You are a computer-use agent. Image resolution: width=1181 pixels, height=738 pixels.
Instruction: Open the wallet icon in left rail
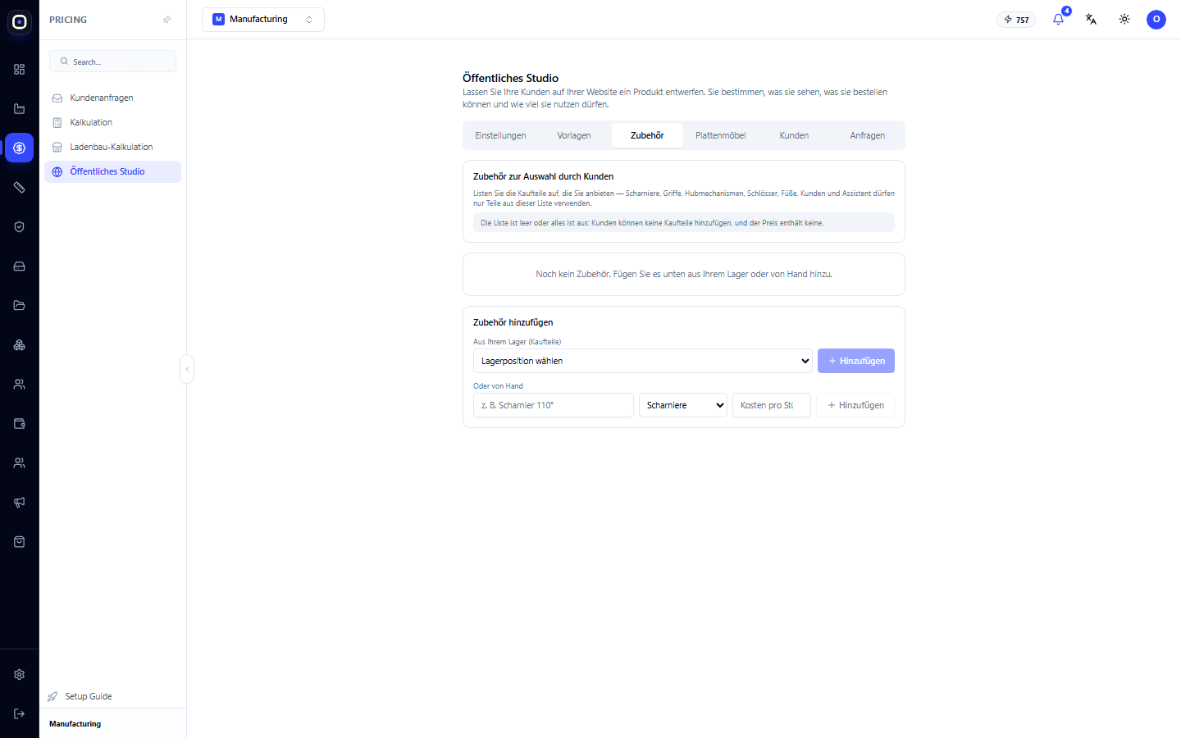tap(20, 424)
